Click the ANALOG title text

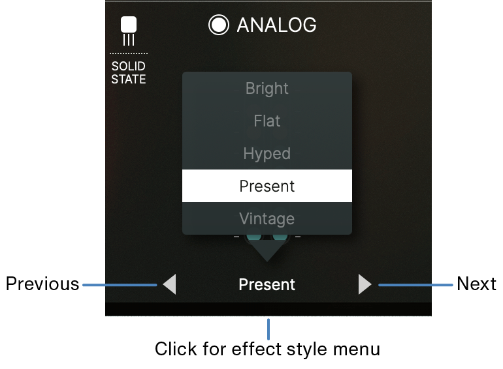tap(276, 25)
